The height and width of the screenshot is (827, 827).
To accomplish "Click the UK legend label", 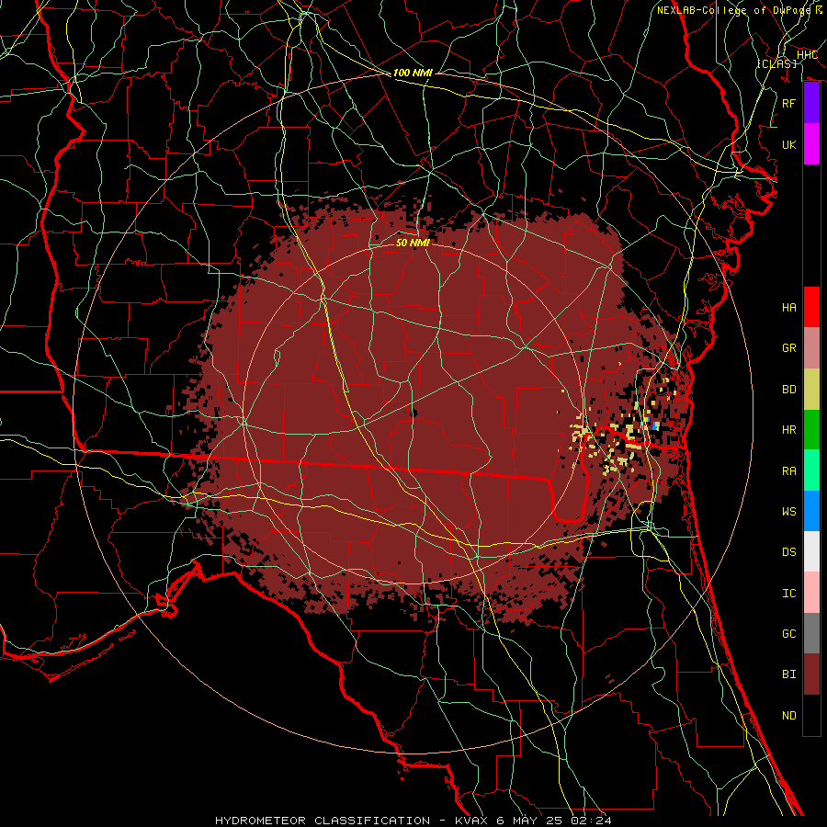I will pyautogui.click(x=789, y=144).
